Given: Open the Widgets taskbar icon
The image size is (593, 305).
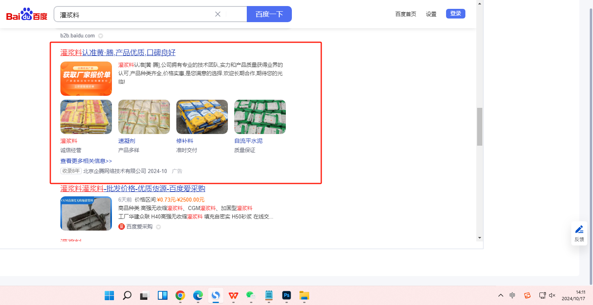Looking at the screenshot, I should (x=162, y=296).
